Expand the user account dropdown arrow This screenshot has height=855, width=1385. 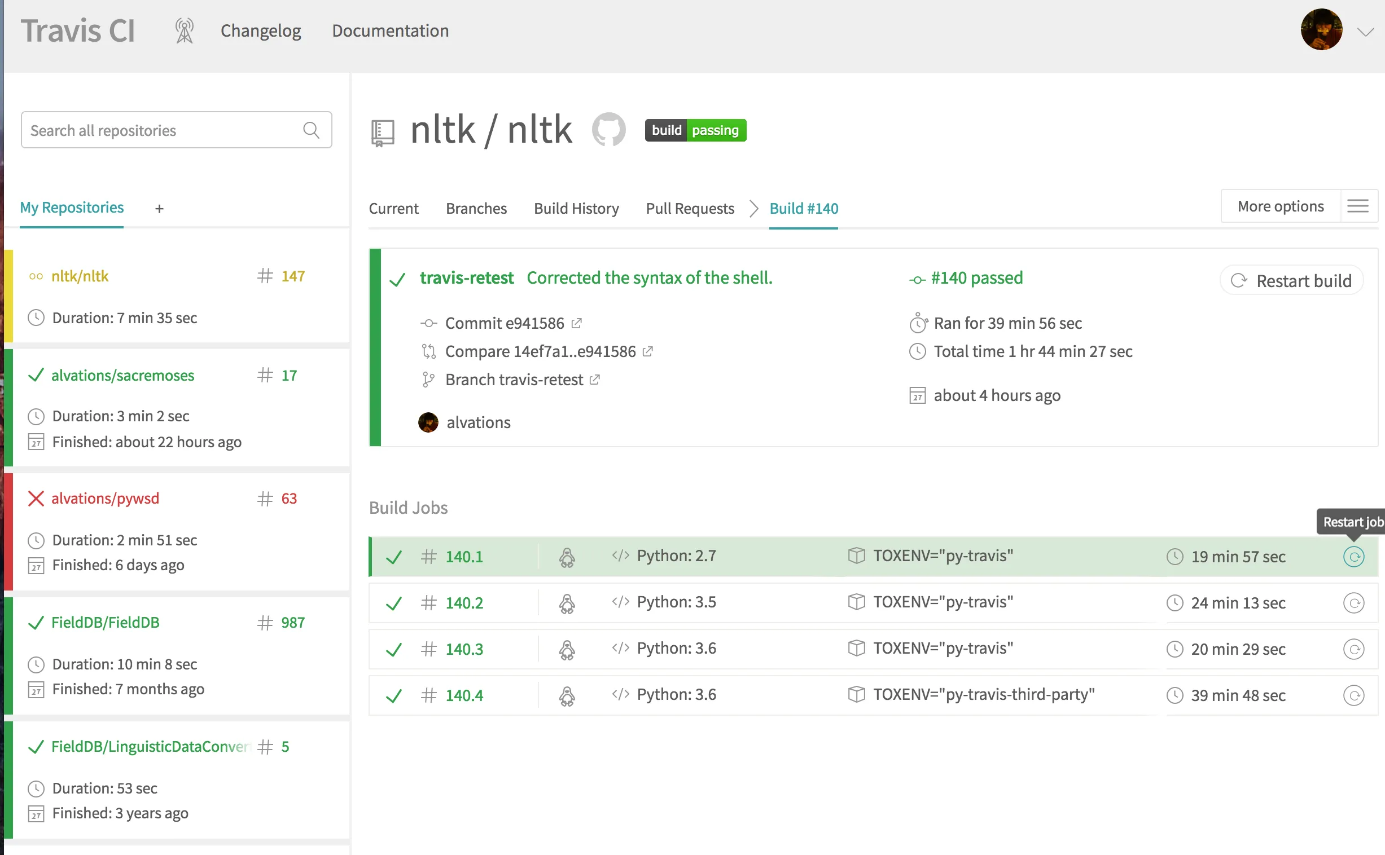1366,32
